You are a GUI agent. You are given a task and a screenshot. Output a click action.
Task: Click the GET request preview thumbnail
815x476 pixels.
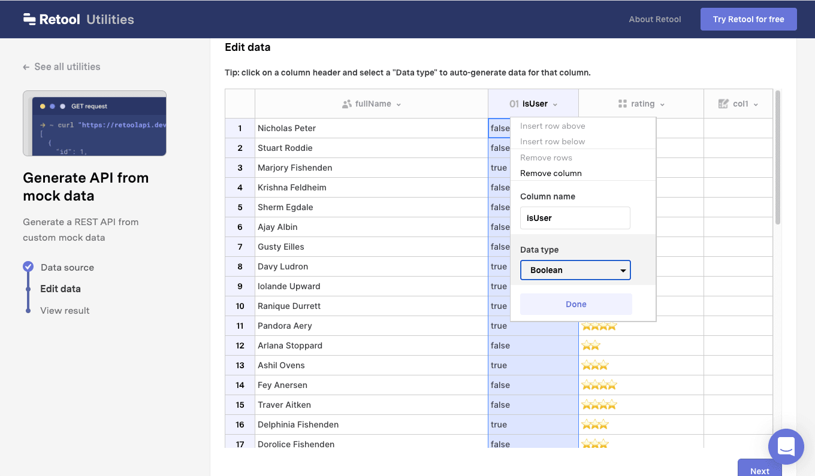click(x=95, y=123)
